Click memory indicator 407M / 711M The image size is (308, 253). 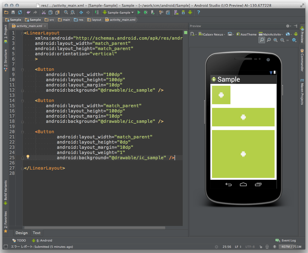(x=291, y=247)
